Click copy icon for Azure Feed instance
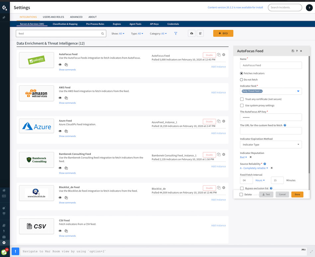The width and height of the screenshot is (315, 257). click(219, 121)
